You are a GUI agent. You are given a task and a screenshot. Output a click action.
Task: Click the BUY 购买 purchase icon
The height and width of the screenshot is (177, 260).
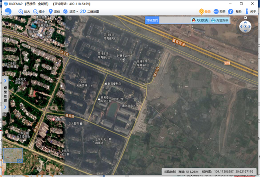(x=216, y=11)
